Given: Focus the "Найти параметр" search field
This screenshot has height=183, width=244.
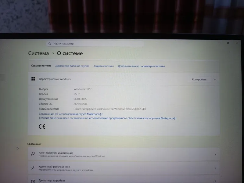Looking at the screenshot, I should tap(95, 44).
